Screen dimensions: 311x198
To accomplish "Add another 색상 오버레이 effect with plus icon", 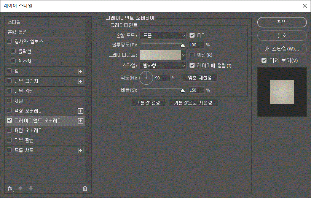I will point(81,111).
